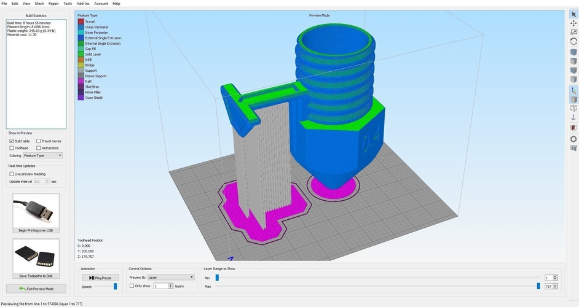This screenshot has height=307, width=579.
Task: Open the Preview By Layer dropdown
Action: [x=171, y=277]
